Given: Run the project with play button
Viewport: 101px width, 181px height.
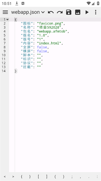Looking at the screenshot, I should point(87,12).
